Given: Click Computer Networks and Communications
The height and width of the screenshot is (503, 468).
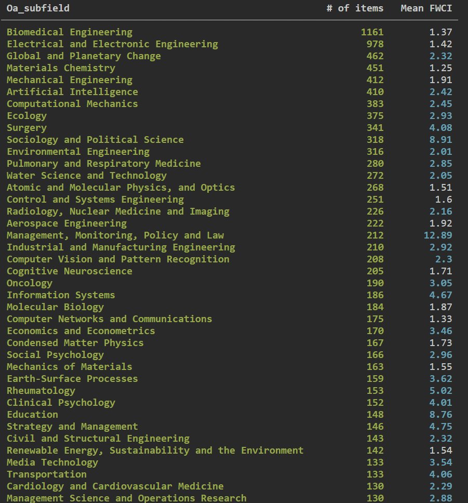Looking at the screenshot, I should 110,319.
